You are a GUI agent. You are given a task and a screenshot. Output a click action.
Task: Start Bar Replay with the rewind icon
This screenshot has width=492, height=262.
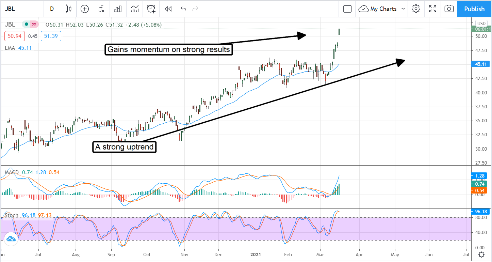coord(168,9)
